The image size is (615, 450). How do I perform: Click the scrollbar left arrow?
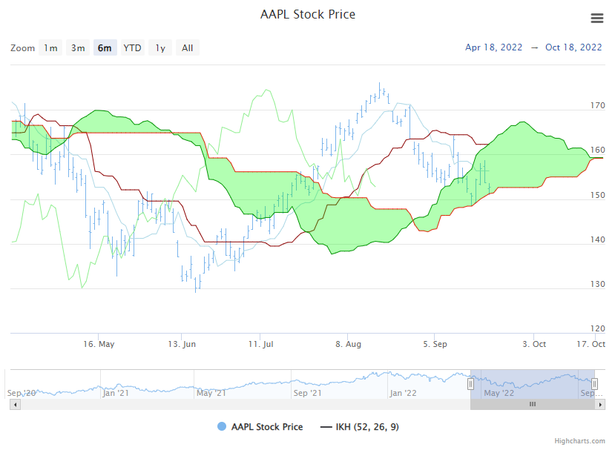[16, 405]
